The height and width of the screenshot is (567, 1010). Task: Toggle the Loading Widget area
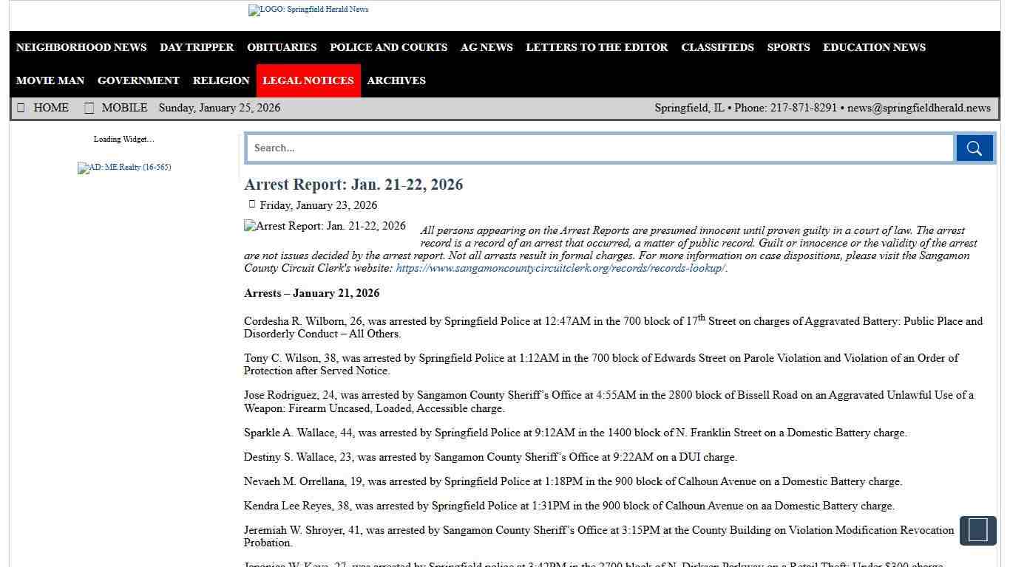(123, 139)
